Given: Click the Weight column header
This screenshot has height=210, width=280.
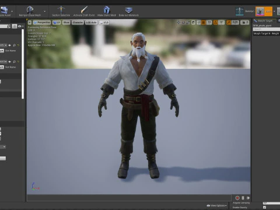Looking at the screenshot, I should click(275, 33).
